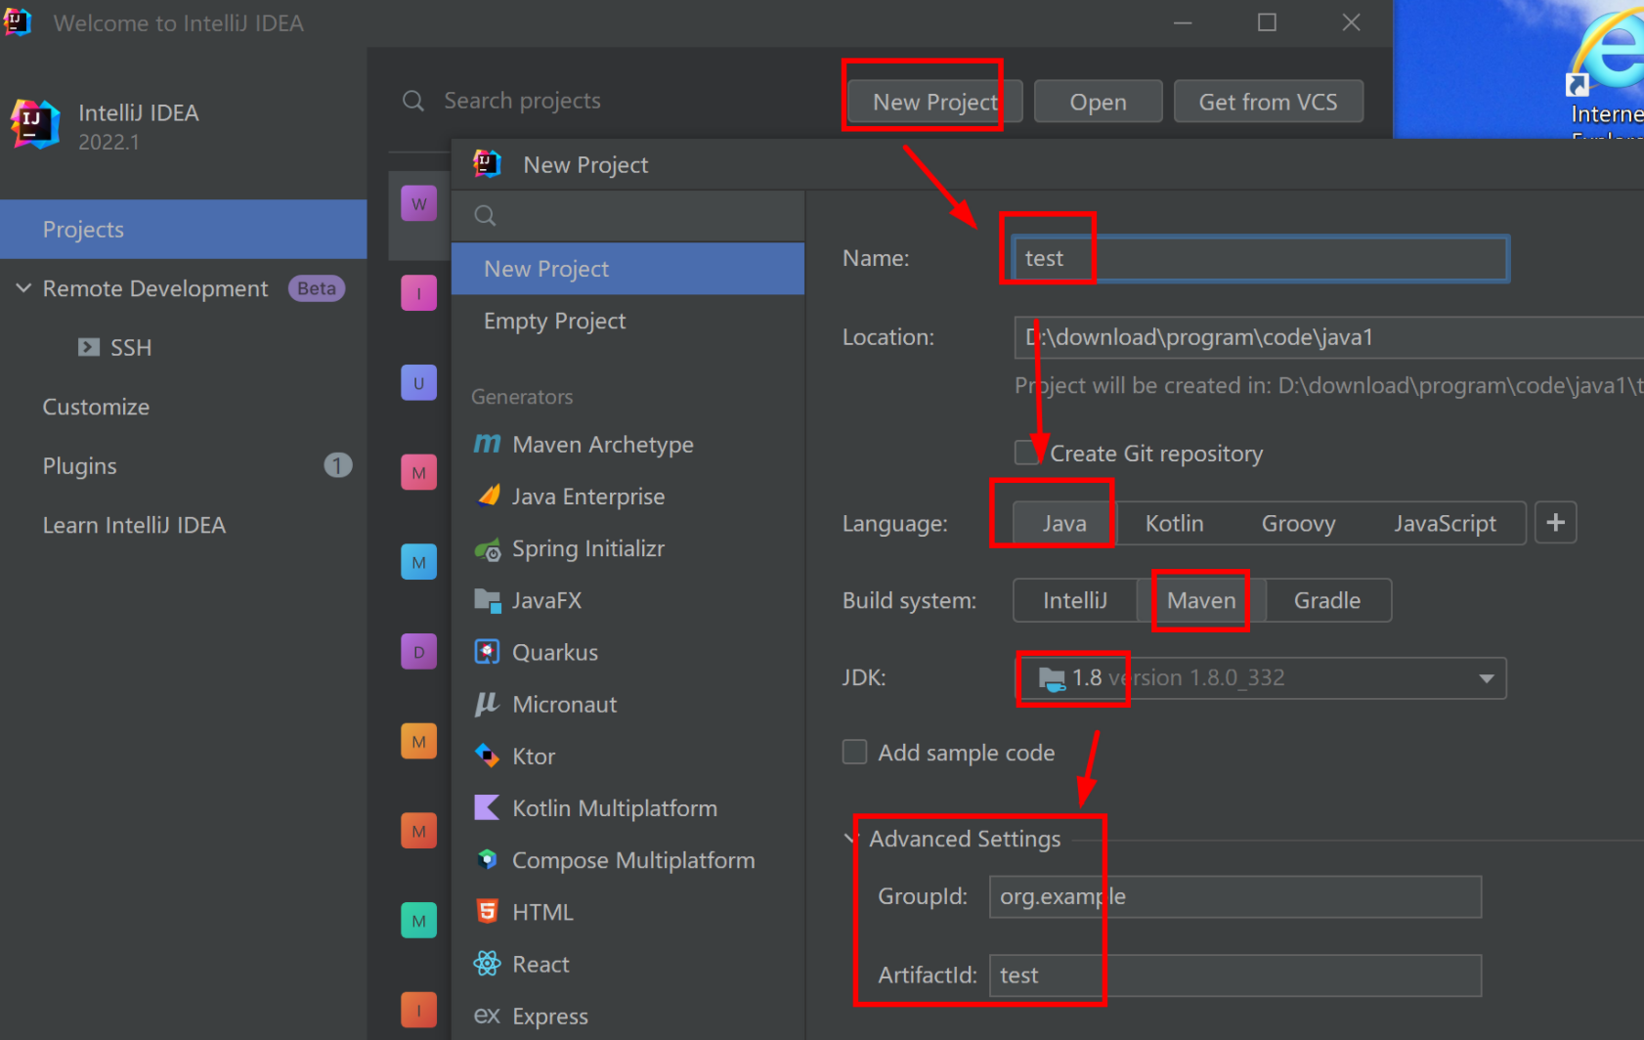Select New Project in dialog list

(627, 269)
